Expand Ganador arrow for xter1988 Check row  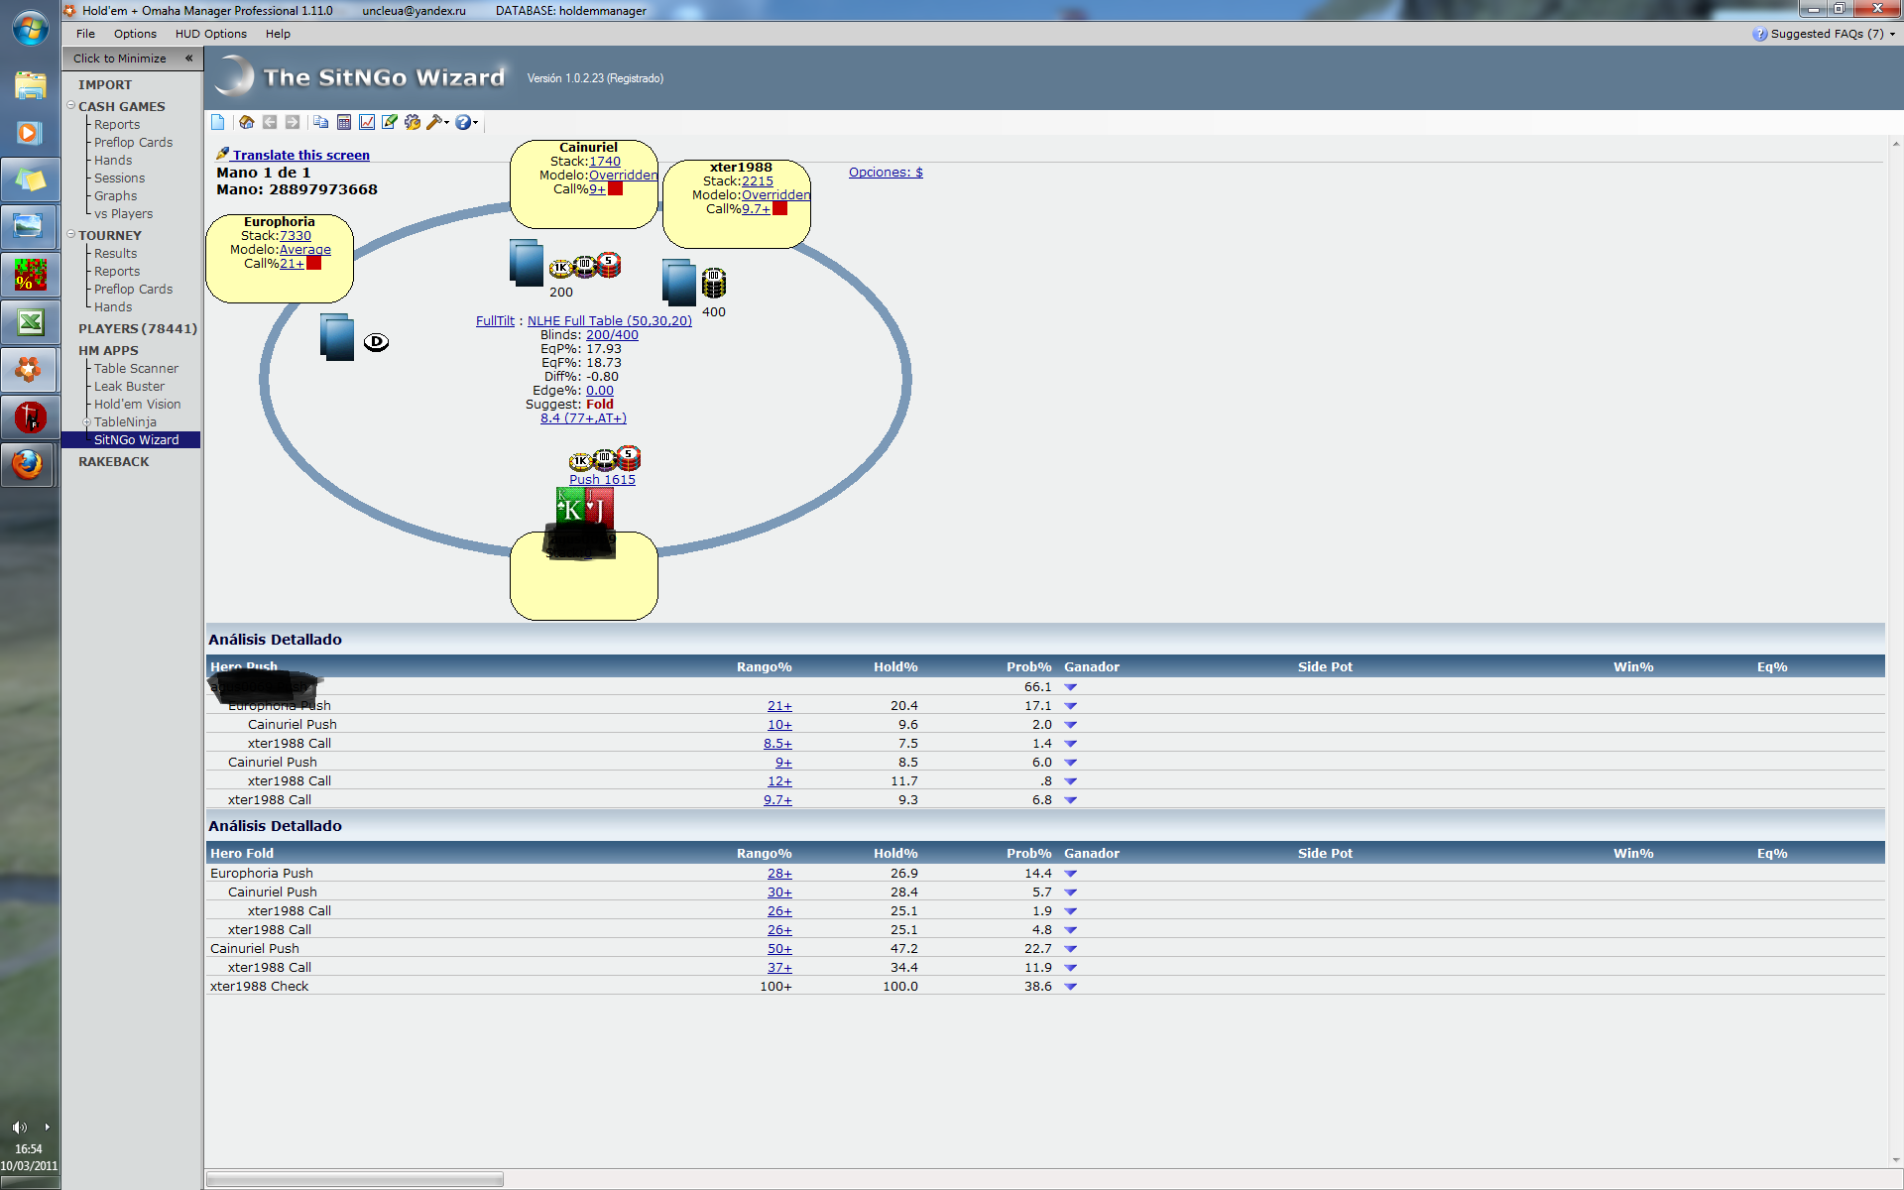pyautogui.click(x=1071, y=987)
